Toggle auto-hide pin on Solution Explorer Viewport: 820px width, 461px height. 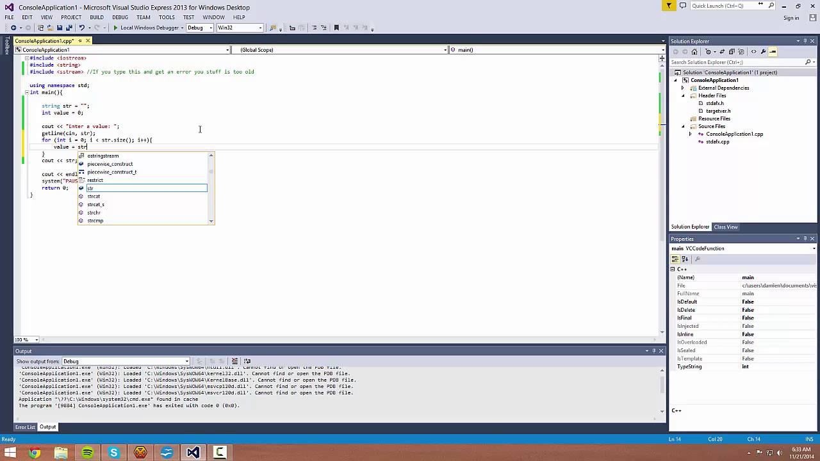[x=805, y=41]
